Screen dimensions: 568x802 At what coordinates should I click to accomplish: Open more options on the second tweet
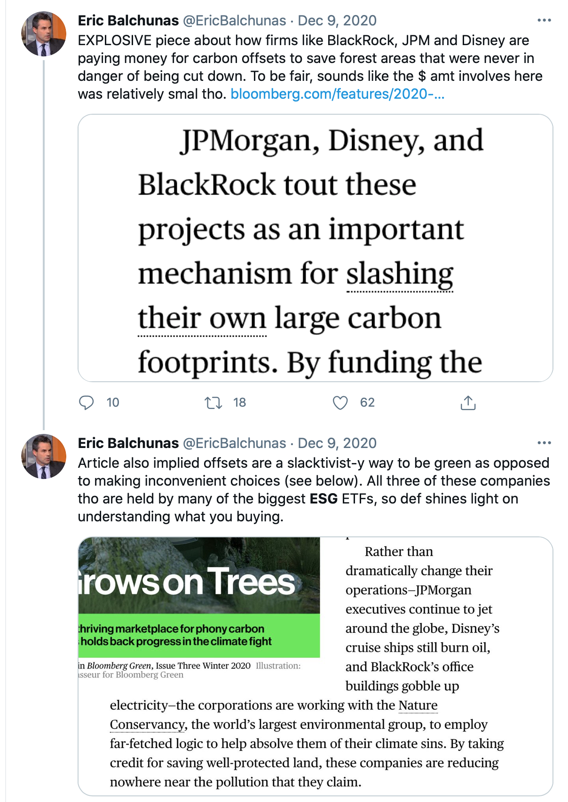click(544, 443)
